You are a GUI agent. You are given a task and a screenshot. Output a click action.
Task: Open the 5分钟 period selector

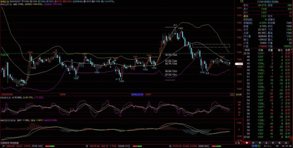[238, 94]
